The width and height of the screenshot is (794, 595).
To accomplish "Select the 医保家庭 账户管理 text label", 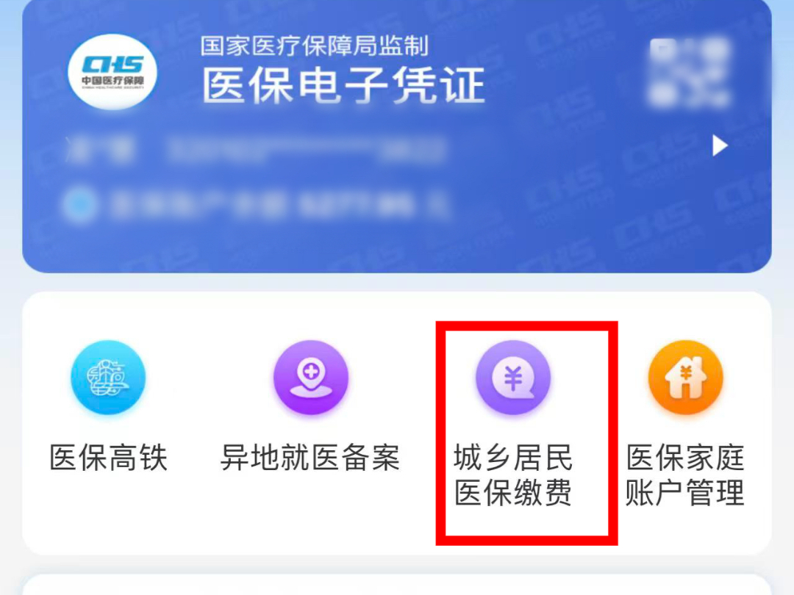I will [x=685, y=475].
